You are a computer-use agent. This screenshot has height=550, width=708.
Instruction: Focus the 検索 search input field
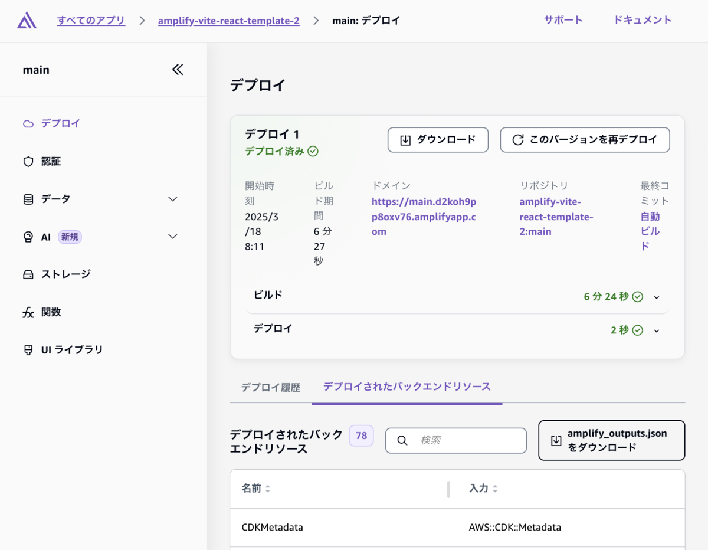coord(456,440)
